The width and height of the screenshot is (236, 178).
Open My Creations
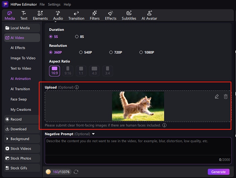pyautogui.click(x=21, y=110)
